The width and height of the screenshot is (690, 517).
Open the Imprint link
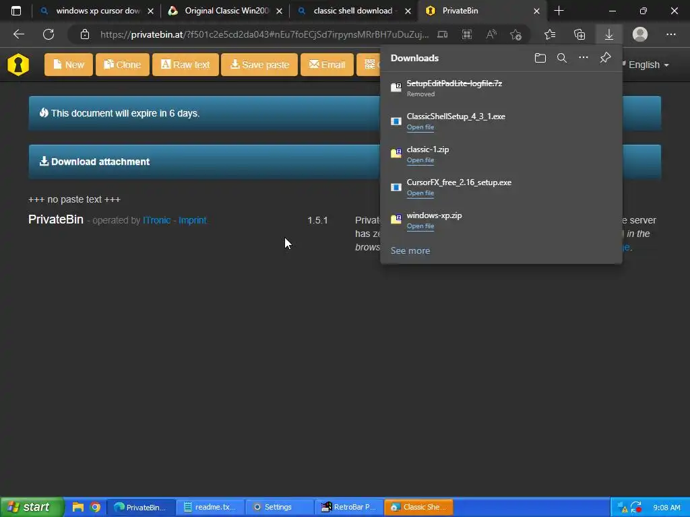tap(192, 220)
